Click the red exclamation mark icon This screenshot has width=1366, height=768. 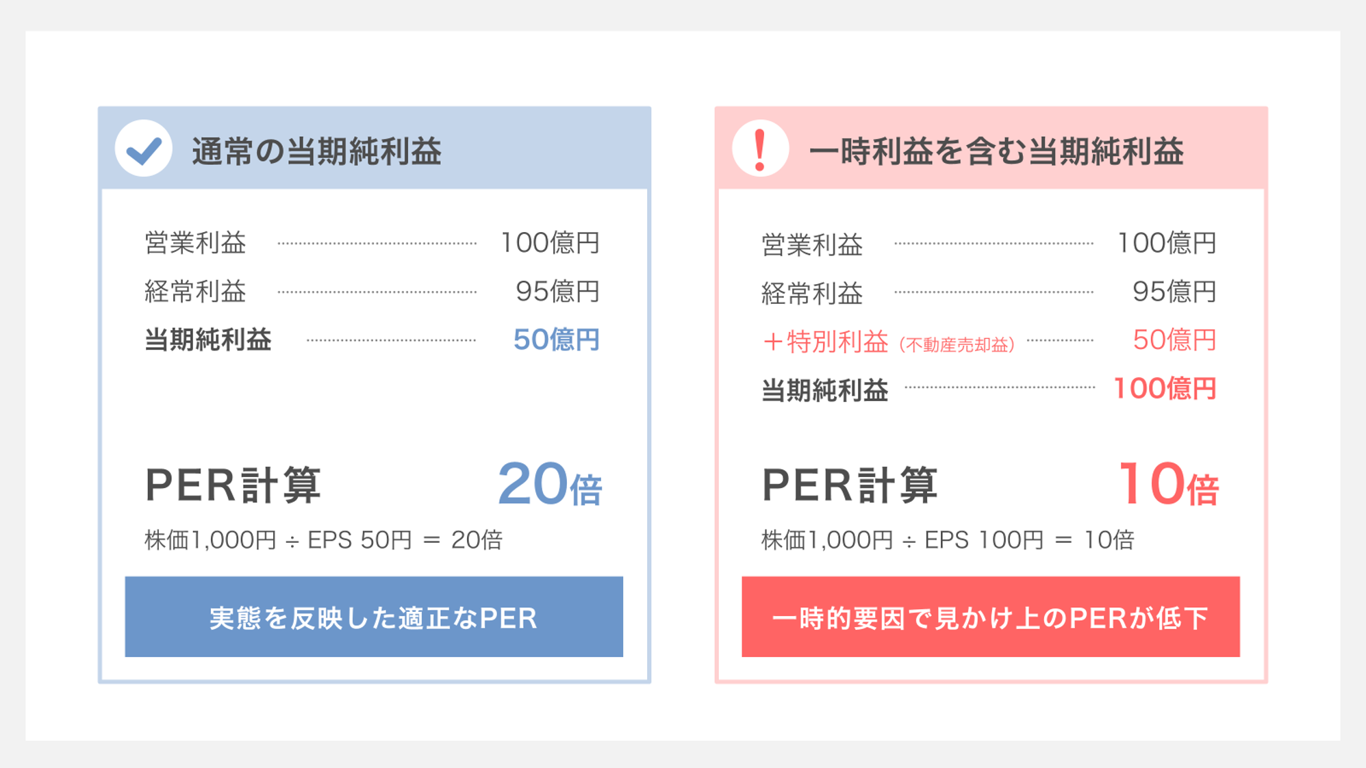click(x=760, y=149)
